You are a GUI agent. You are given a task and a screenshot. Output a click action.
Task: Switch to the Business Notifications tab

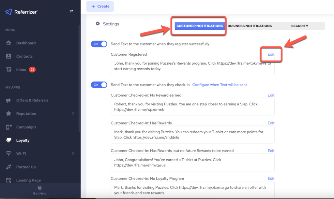250,26
